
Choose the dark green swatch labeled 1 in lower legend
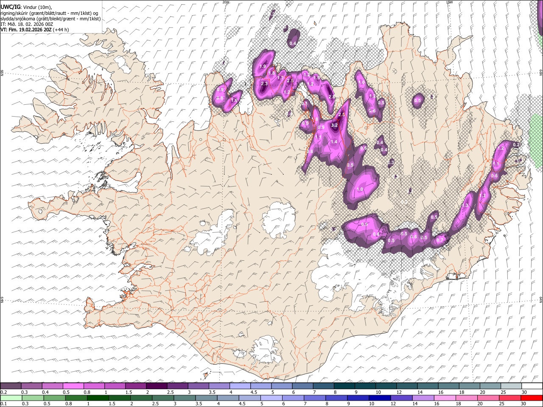point(98,398)
